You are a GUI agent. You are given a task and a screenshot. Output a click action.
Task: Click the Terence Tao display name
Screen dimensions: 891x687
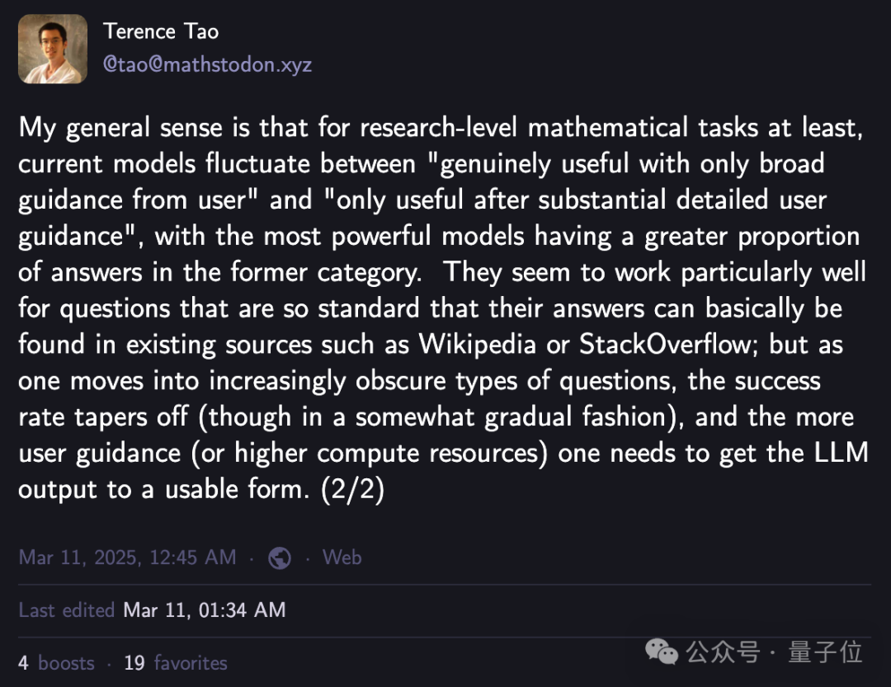coord(161,31)
